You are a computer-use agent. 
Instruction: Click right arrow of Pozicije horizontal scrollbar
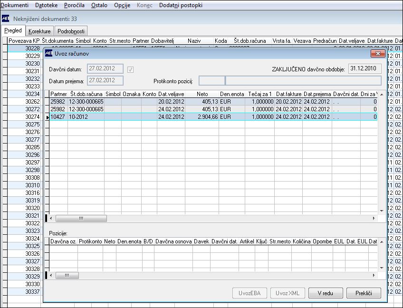tap(374, 275)
